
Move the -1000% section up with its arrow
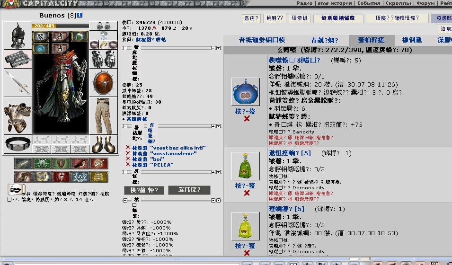coord(213,200)
